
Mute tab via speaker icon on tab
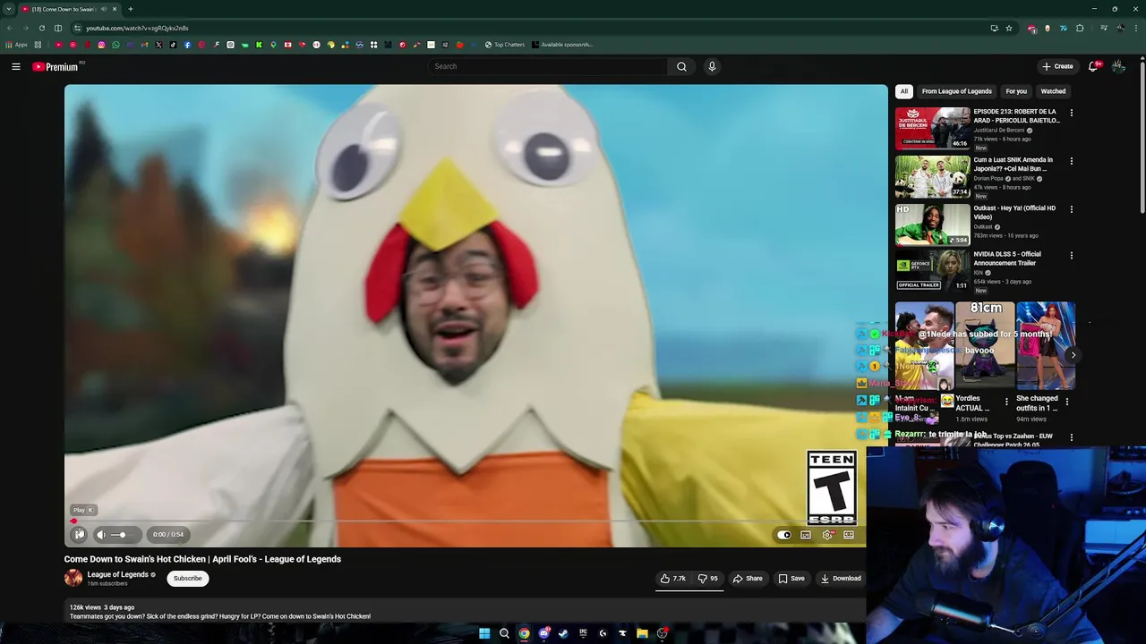[104, 9]
